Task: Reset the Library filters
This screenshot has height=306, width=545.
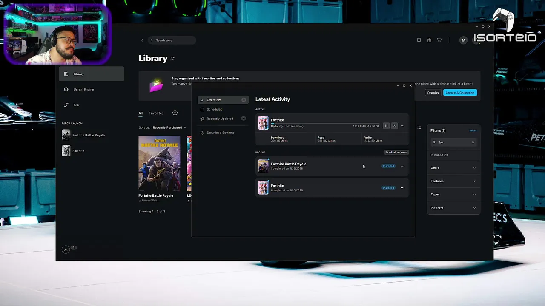Action: [x=473, y=130]
